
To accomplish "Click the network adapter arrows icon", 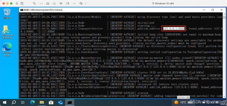I will click(41, 3).
